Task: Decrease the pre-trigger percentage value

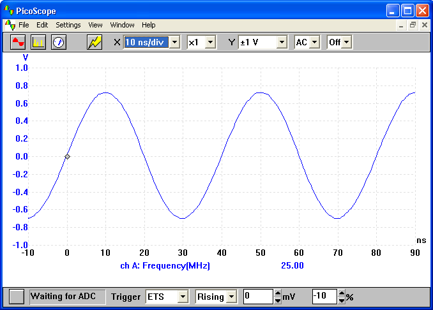Action: [x=342, y=300]
